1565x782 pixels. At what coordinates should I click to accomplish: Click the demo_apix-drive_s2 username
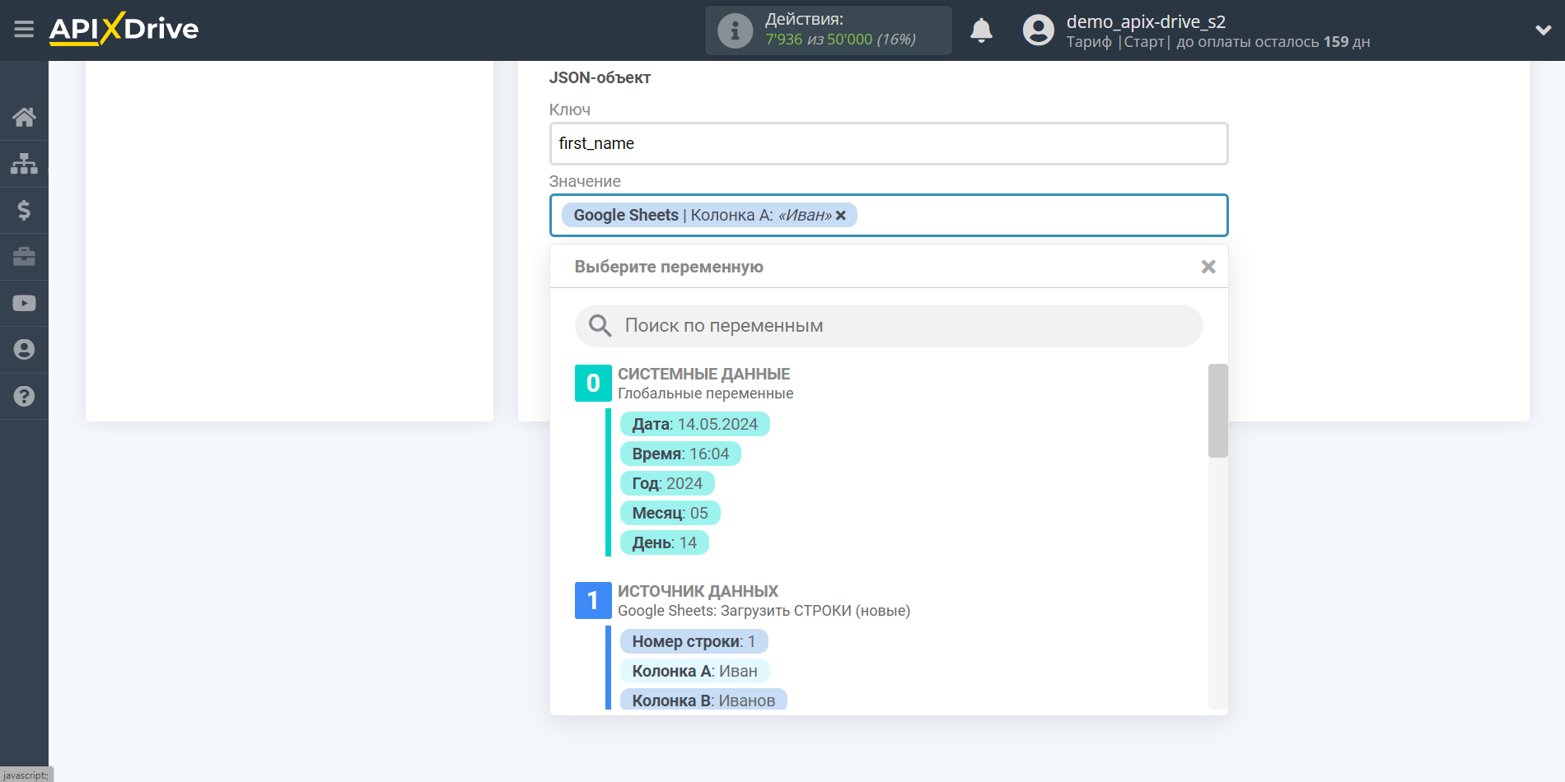[x=1146, y=22]
